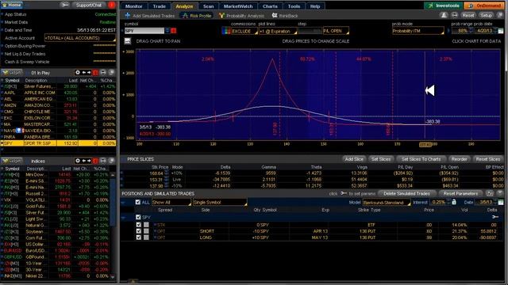Open commissions EXCLUDE dropdown

click(244, 31)
